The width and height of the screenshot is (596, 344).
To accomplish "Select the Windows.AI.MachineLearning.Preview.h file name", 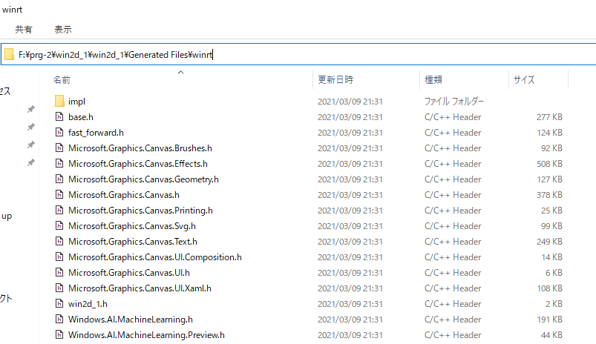I will [146, 335].
